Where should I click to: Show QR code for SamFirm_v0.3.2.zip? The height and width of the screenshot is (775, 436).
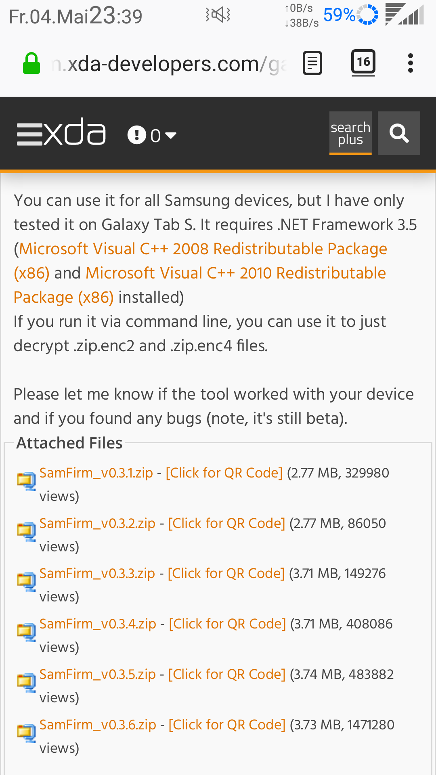click(226, 523)
